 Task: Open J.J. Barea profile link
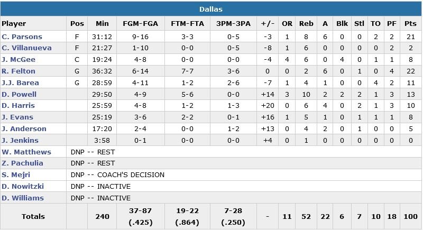click(x=20, y=83)
